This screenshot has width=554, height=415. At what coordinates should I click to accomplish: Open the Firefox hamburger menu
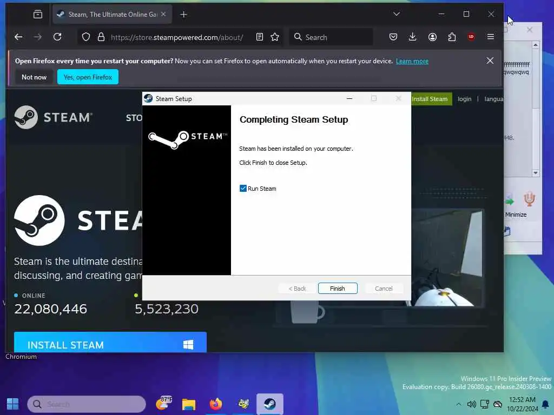pyautogui.click(x=490, y=37)
